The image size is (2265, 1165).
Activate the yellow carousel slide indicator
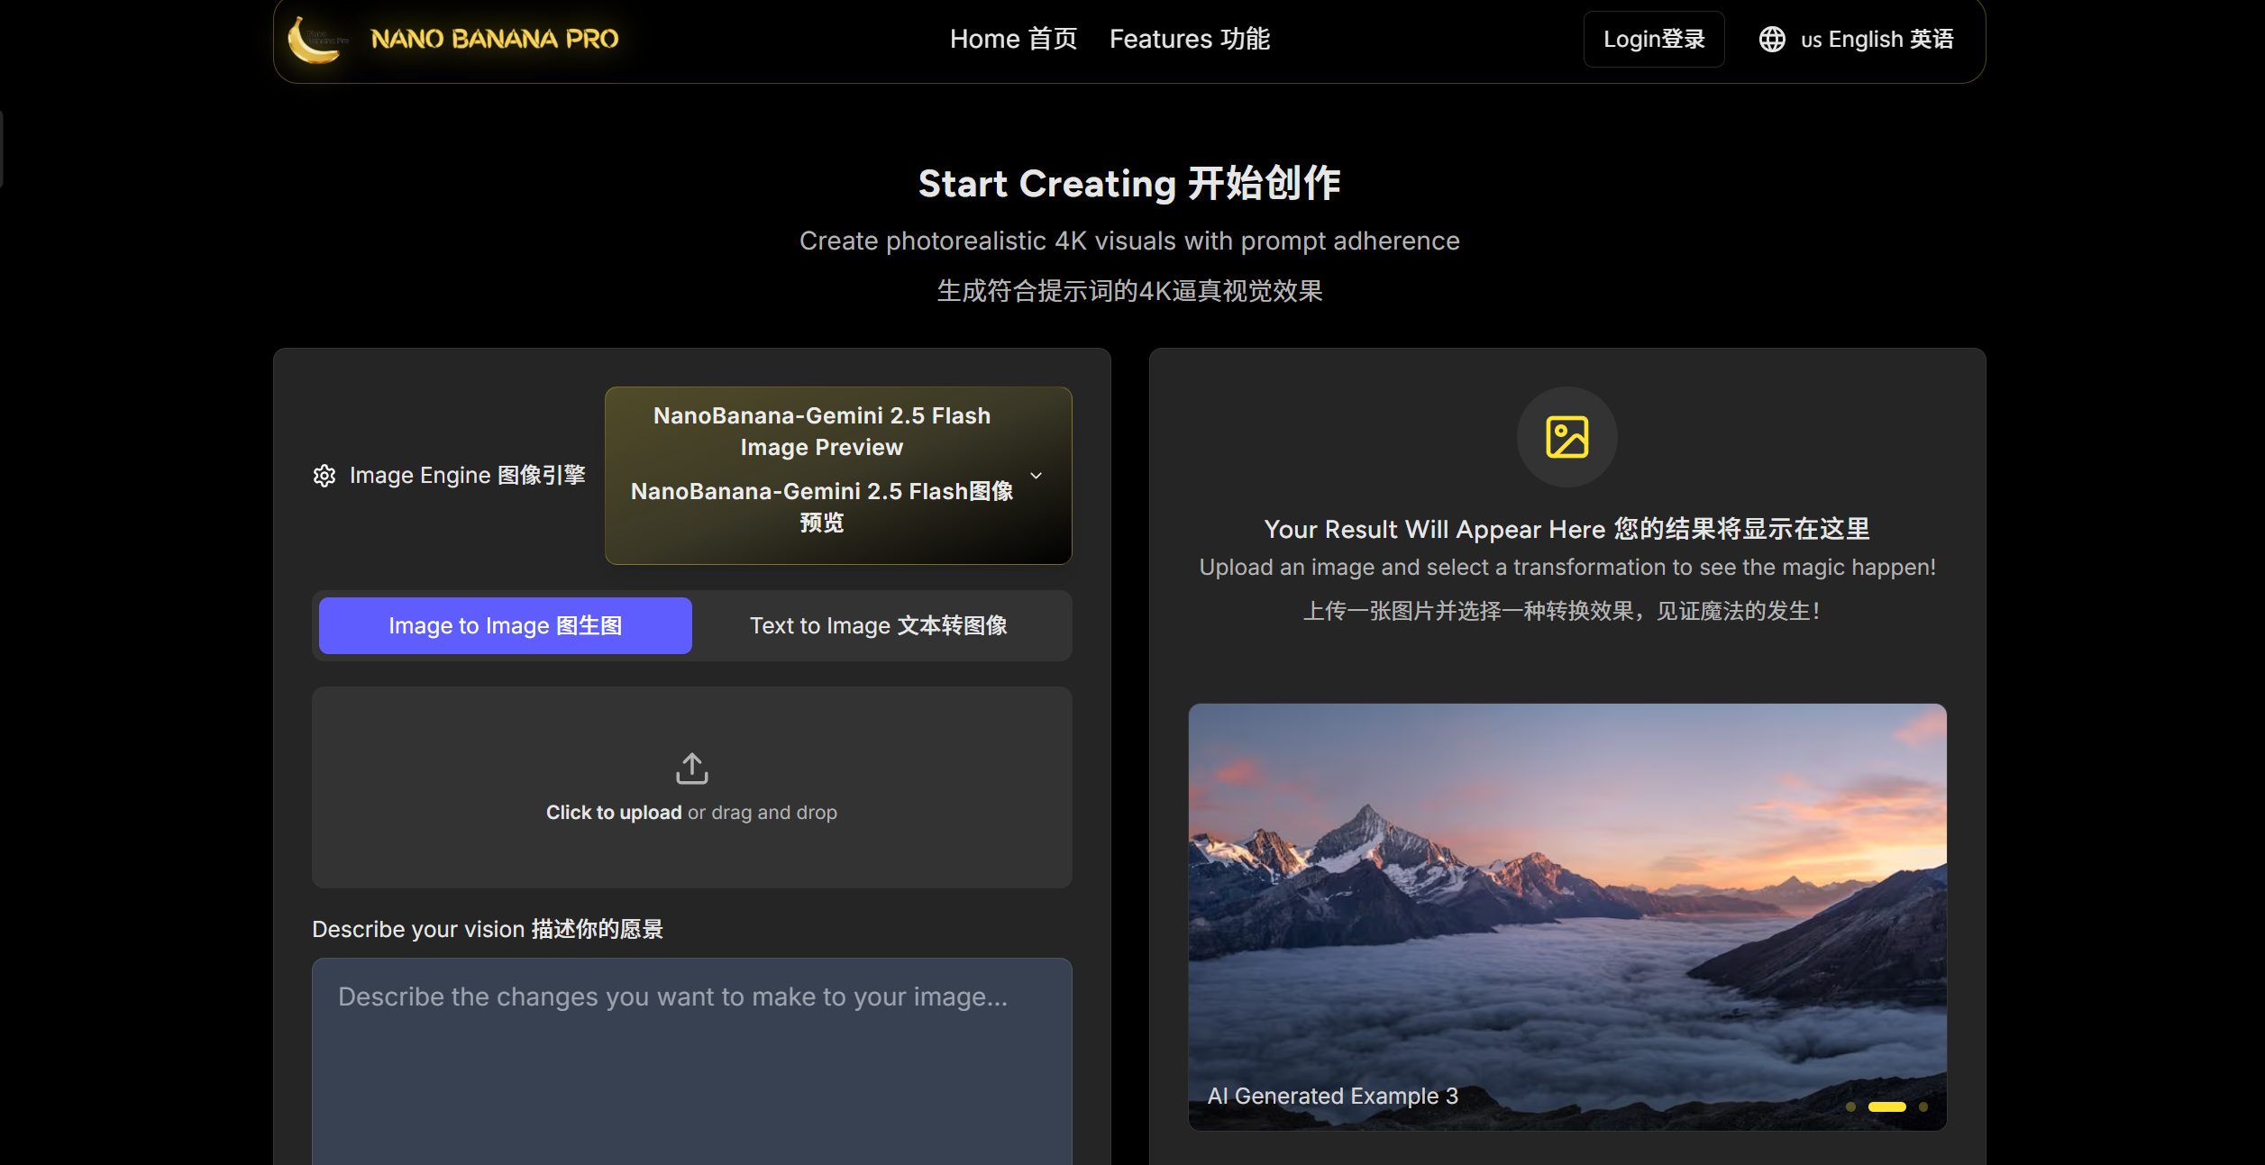click(1887, 1108)
